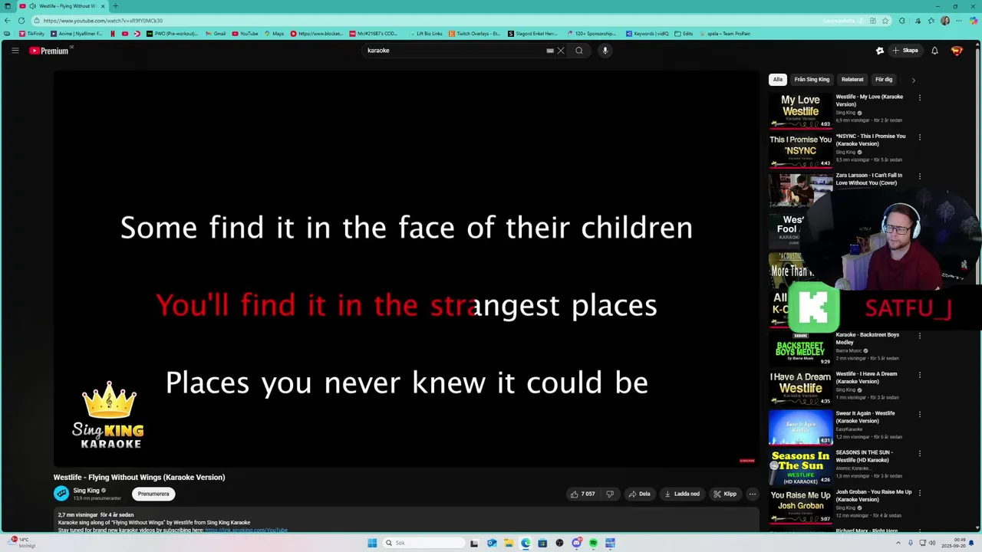Open the Copilot sidebar icon

[x=974, y=21]
